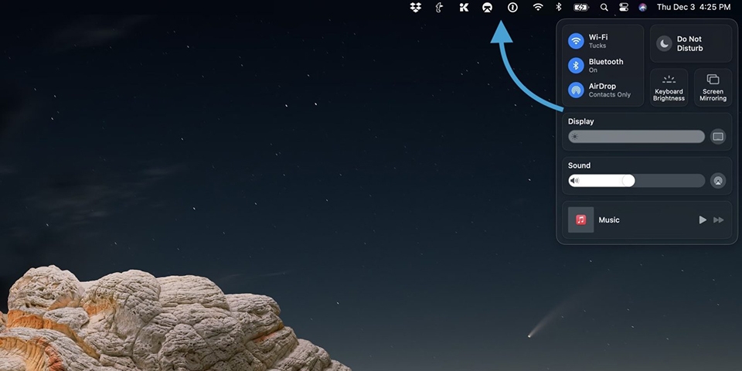Close Control Center via its menu bar icon
Viewport: 742px width, 371px height.
(x=624, y=7)
